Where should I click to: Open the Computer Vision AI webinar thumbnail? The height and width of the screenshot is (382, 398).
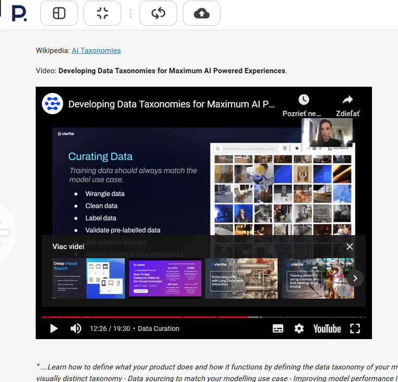[165, 278]
